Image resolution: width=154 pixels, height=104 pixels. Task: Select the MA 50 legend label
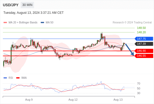[50, 23]
